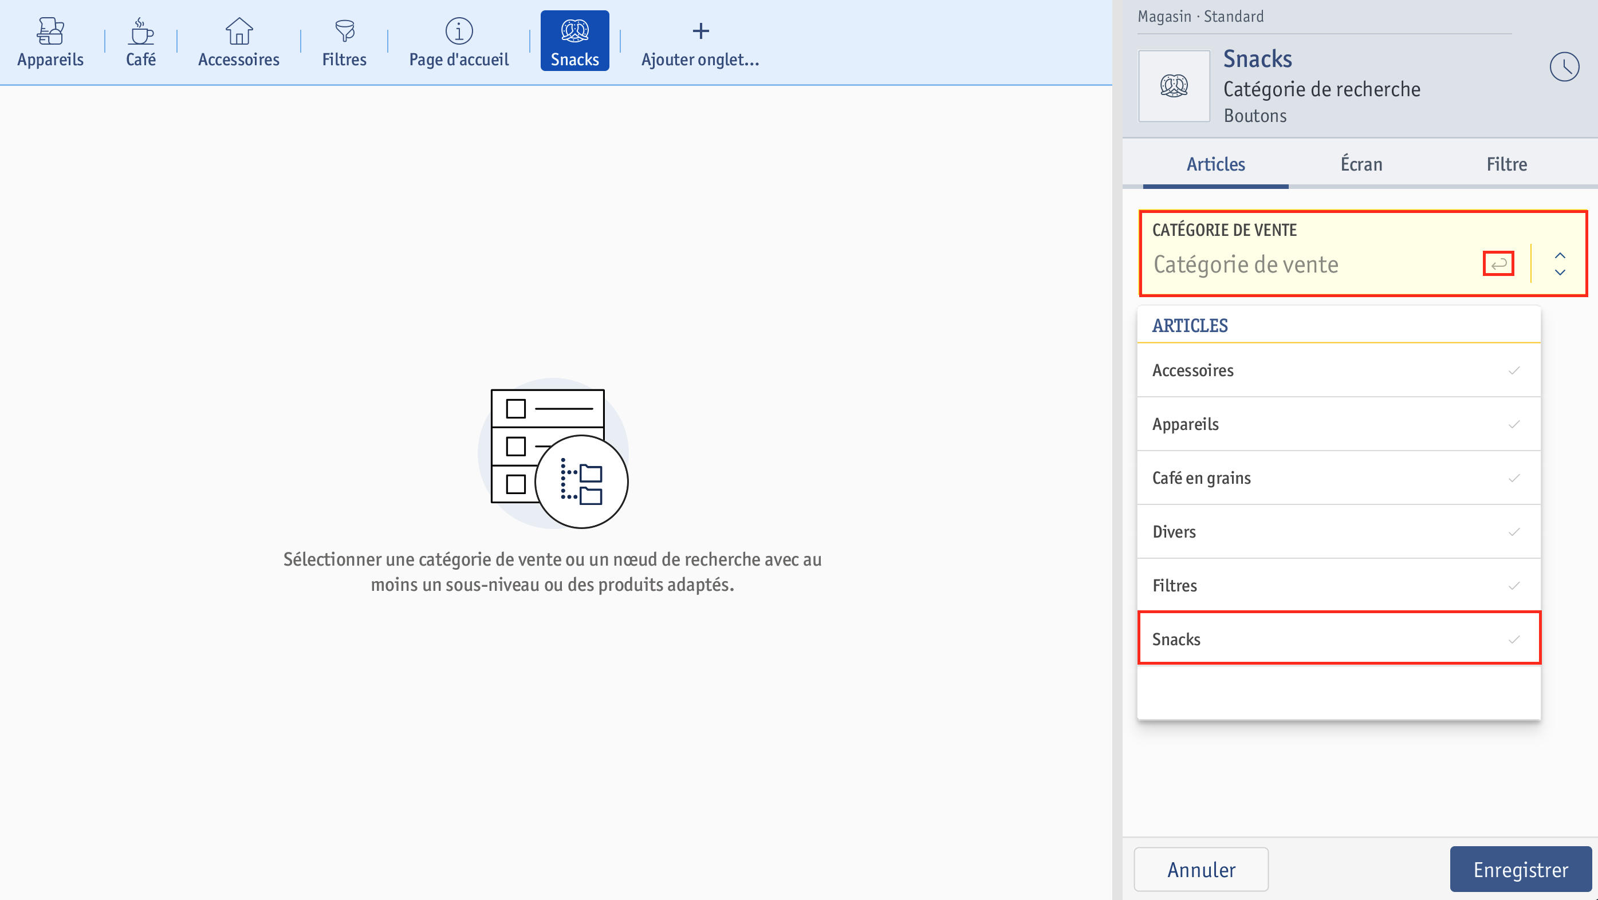This screenshot has height=900, width=1598.
Task: Switch to the Écran panel tab
Action: point(1361,164)
